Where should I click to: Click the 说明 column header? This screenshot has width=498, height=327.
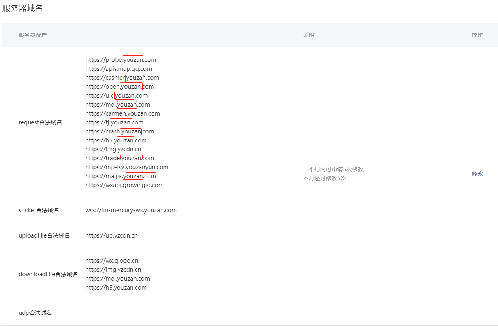pos(308,35)
